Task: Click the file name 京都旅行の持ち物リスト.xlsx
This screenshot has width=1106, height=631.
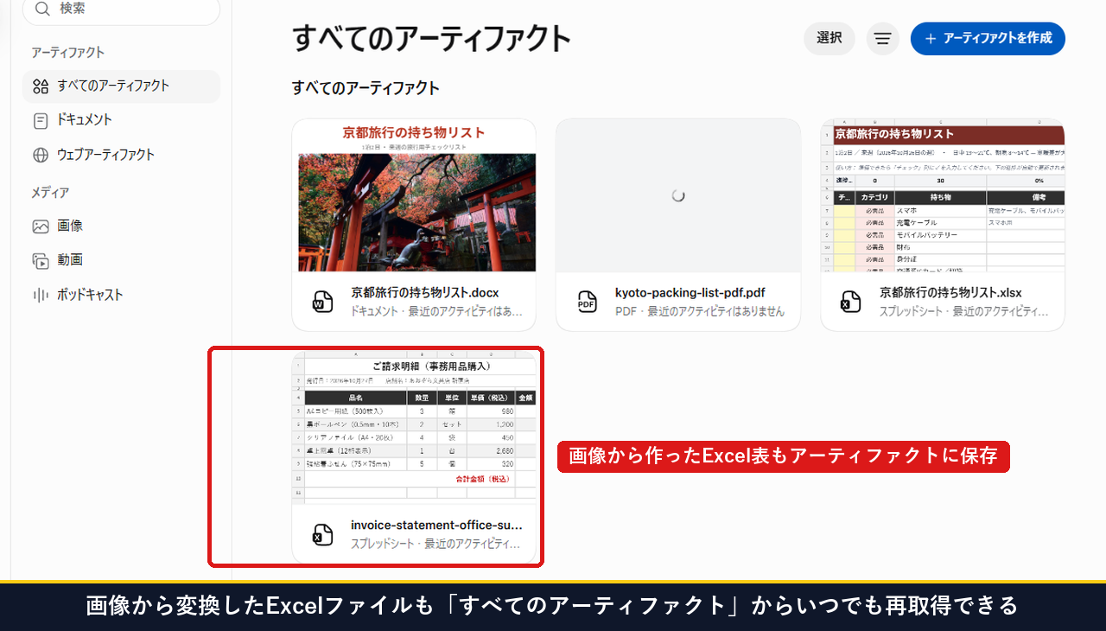Action: pos(950,292)
